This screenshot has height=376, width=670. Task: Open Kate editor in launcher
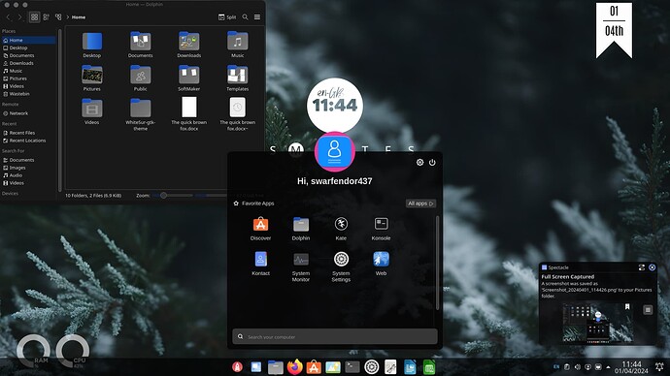341,229
